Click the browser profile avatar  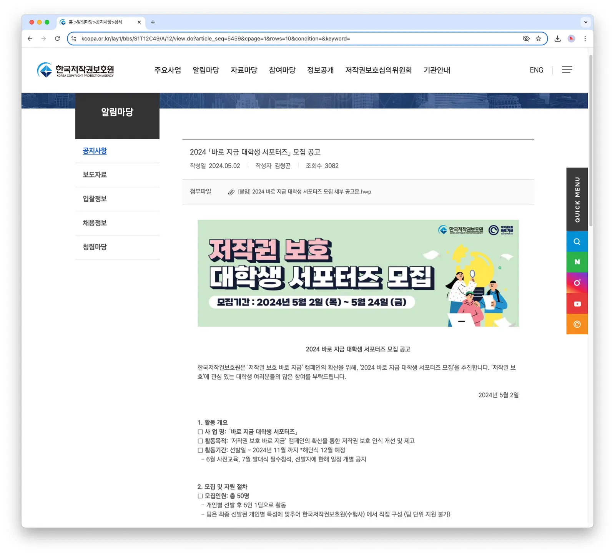[x=571, y=38]
